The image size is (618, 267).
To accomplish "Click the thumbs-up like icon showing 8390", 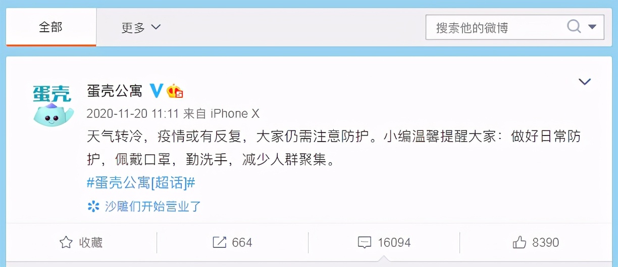I will (520, 243).
